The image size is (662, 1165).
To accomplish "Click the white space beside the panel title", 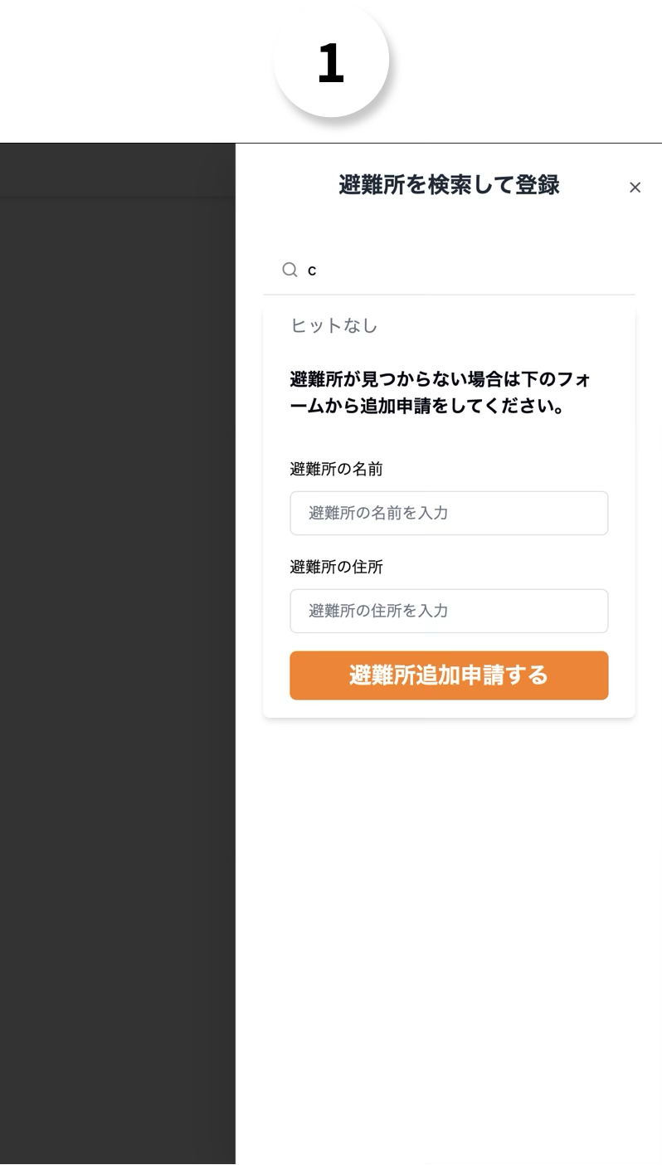I will (286, 186).
